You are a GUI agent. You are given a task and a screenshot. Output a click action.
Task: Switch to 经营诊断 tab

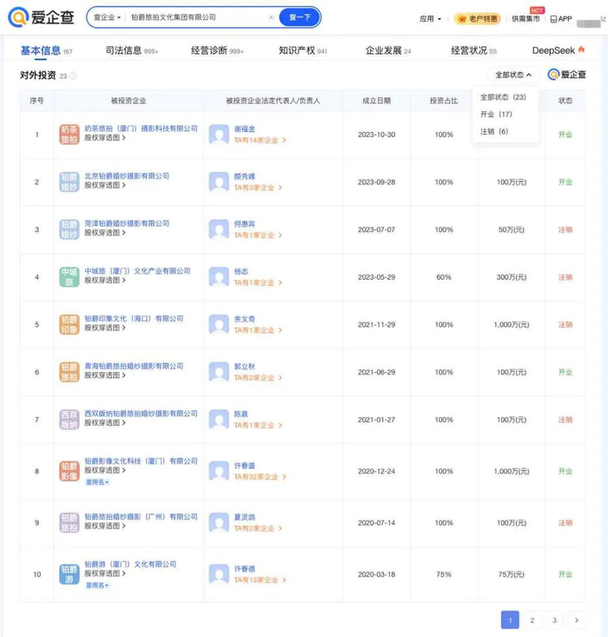click(217, 50)
